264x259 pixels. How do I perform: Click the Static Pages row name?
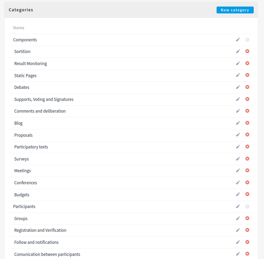click(25, 75)
